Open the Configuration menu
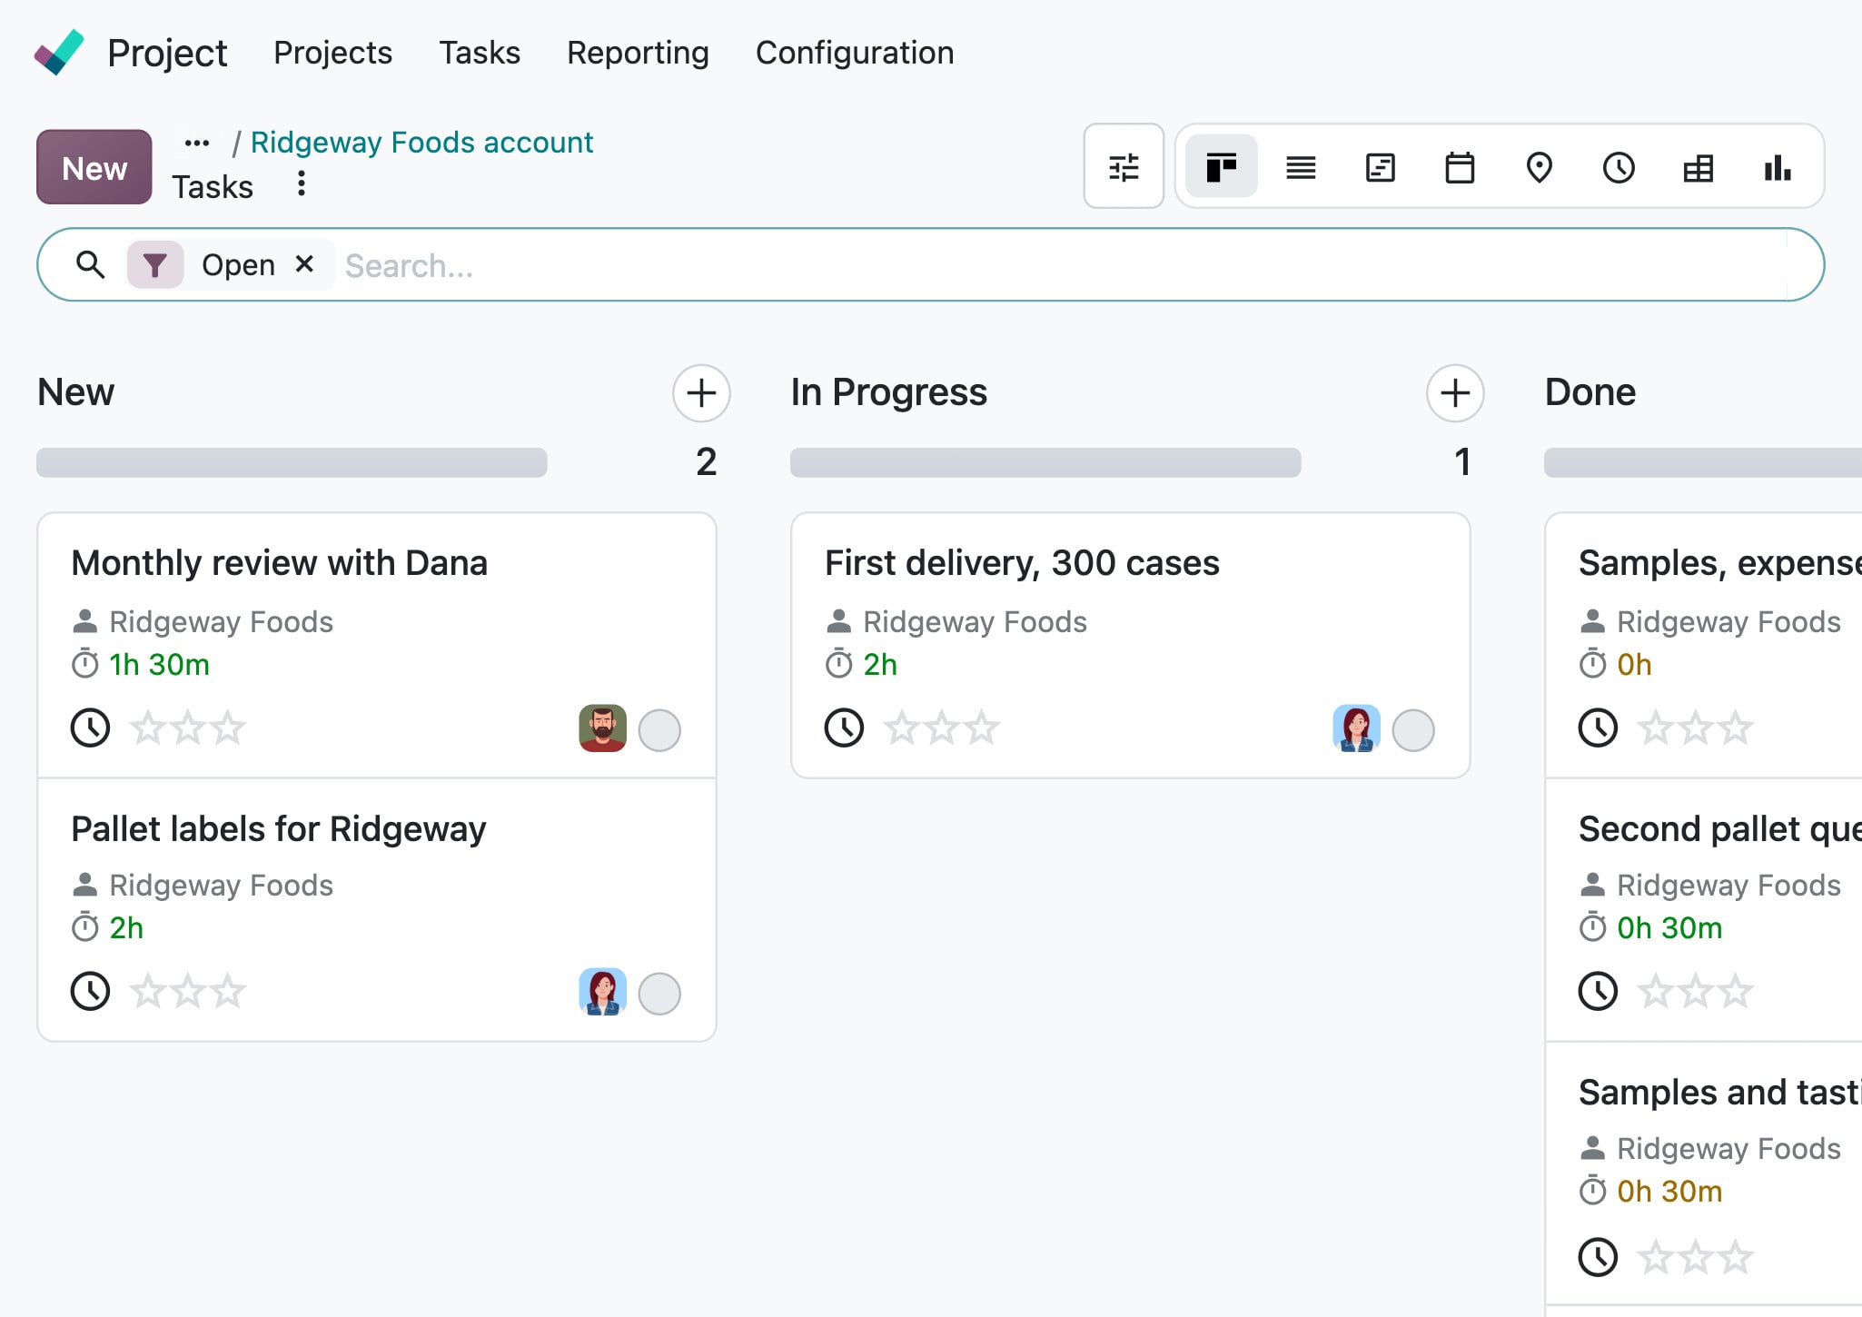1862x1317 pixels. tap(855, 53)
